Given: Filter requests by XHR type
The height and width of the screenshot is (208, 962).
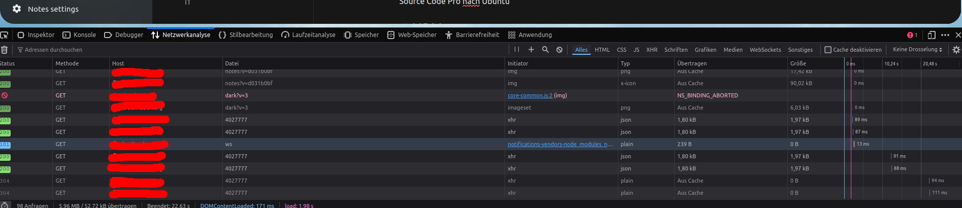Looking at the screenshot, I should click(x=652, y=50).
